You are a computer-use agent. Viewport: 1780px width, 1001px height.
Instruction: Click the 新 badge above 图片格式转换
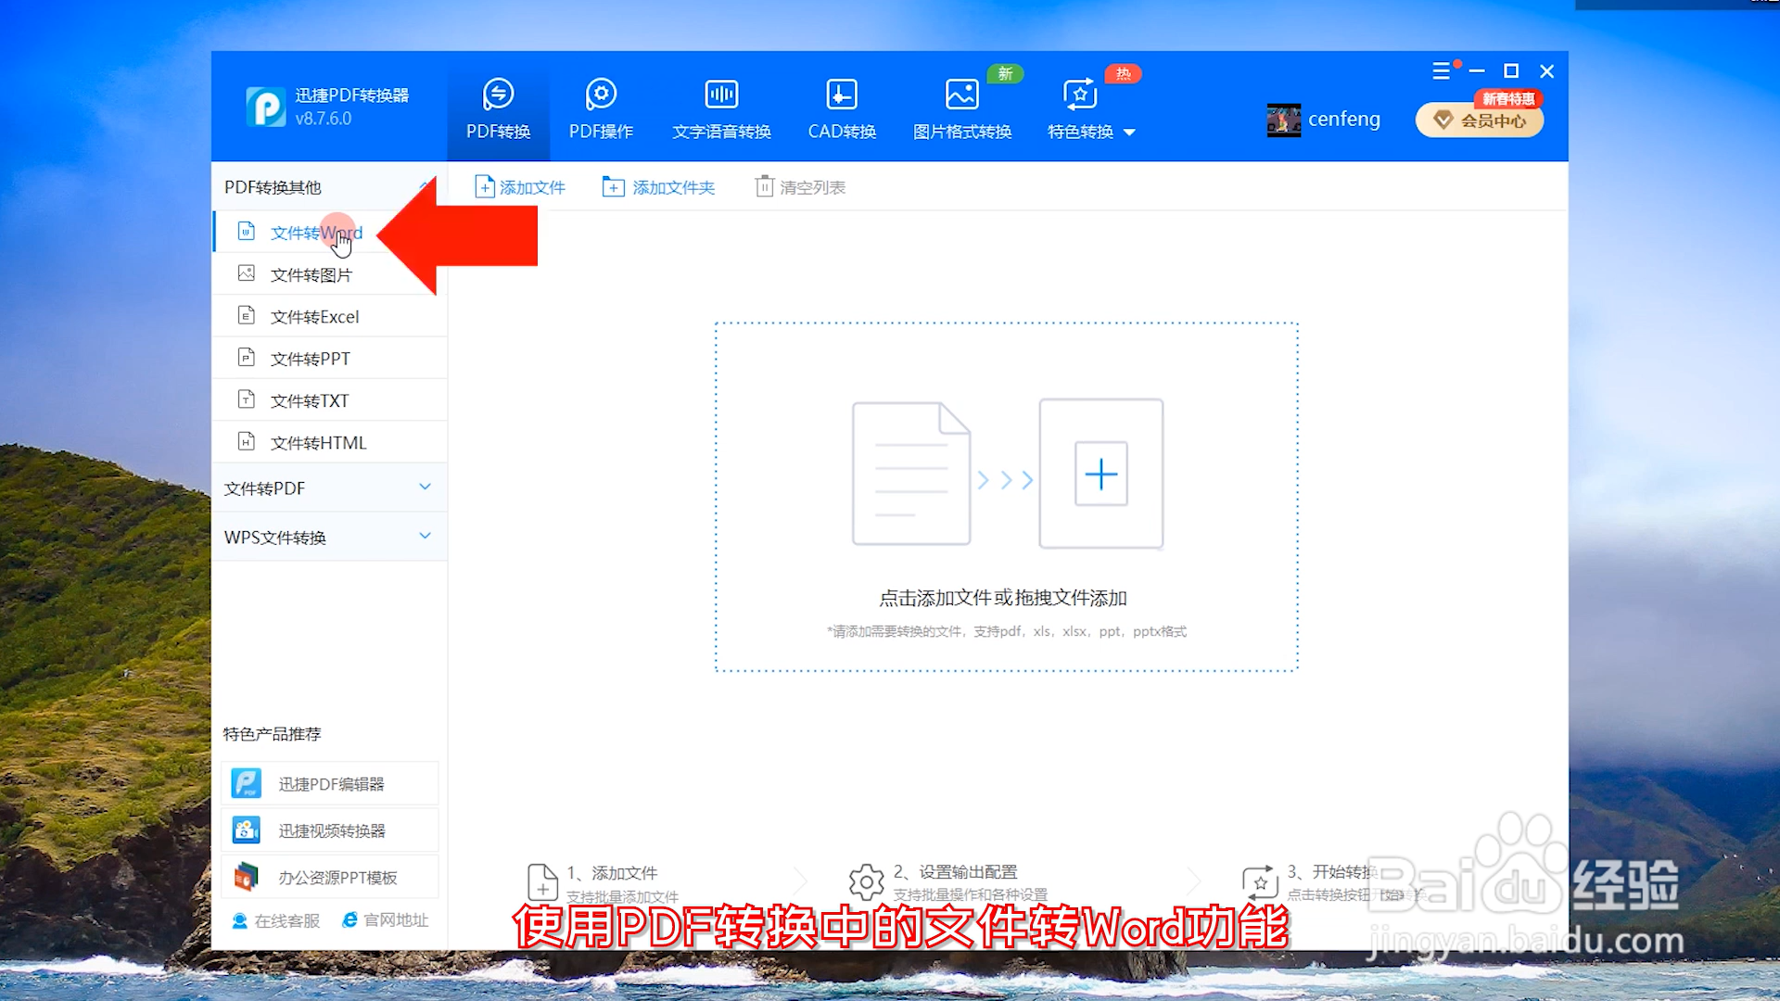tap(1005, 74)
